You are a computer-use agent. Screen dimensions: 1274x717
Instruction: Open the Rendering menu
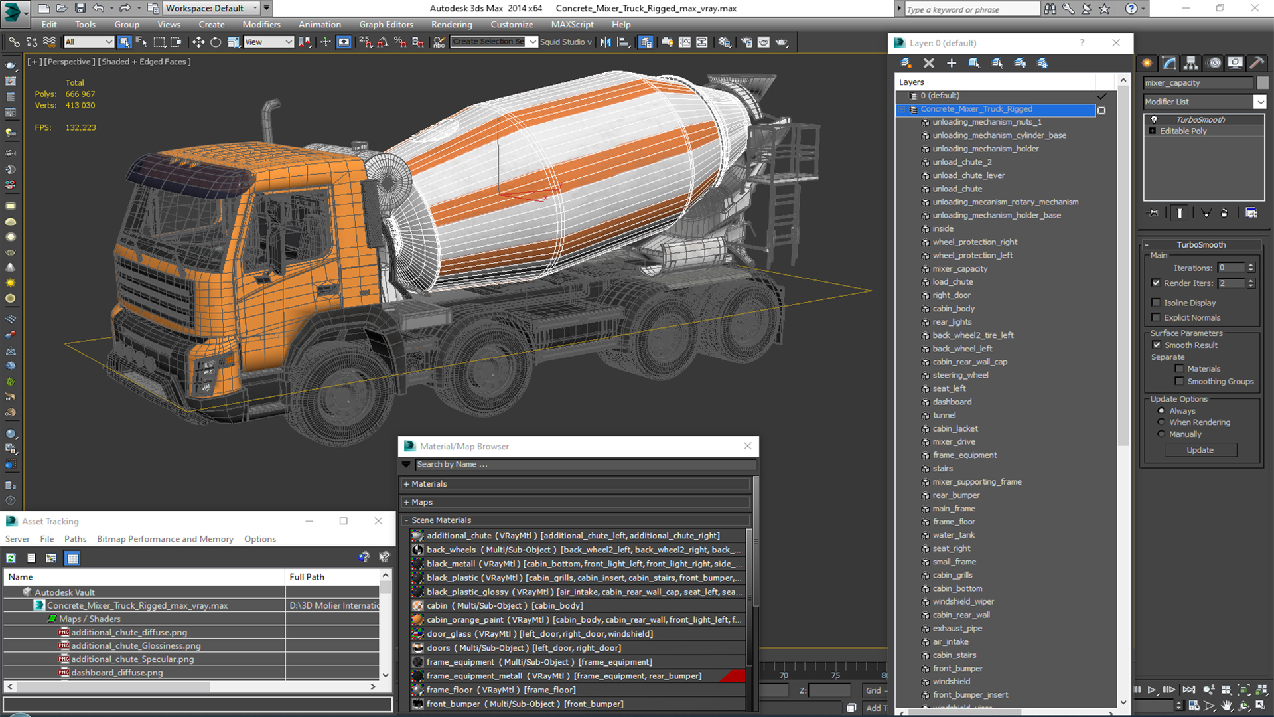(x=451, y=25)
